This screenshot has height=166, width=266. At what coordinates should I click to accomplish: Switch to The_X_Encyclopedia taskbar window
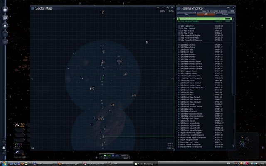95,164
